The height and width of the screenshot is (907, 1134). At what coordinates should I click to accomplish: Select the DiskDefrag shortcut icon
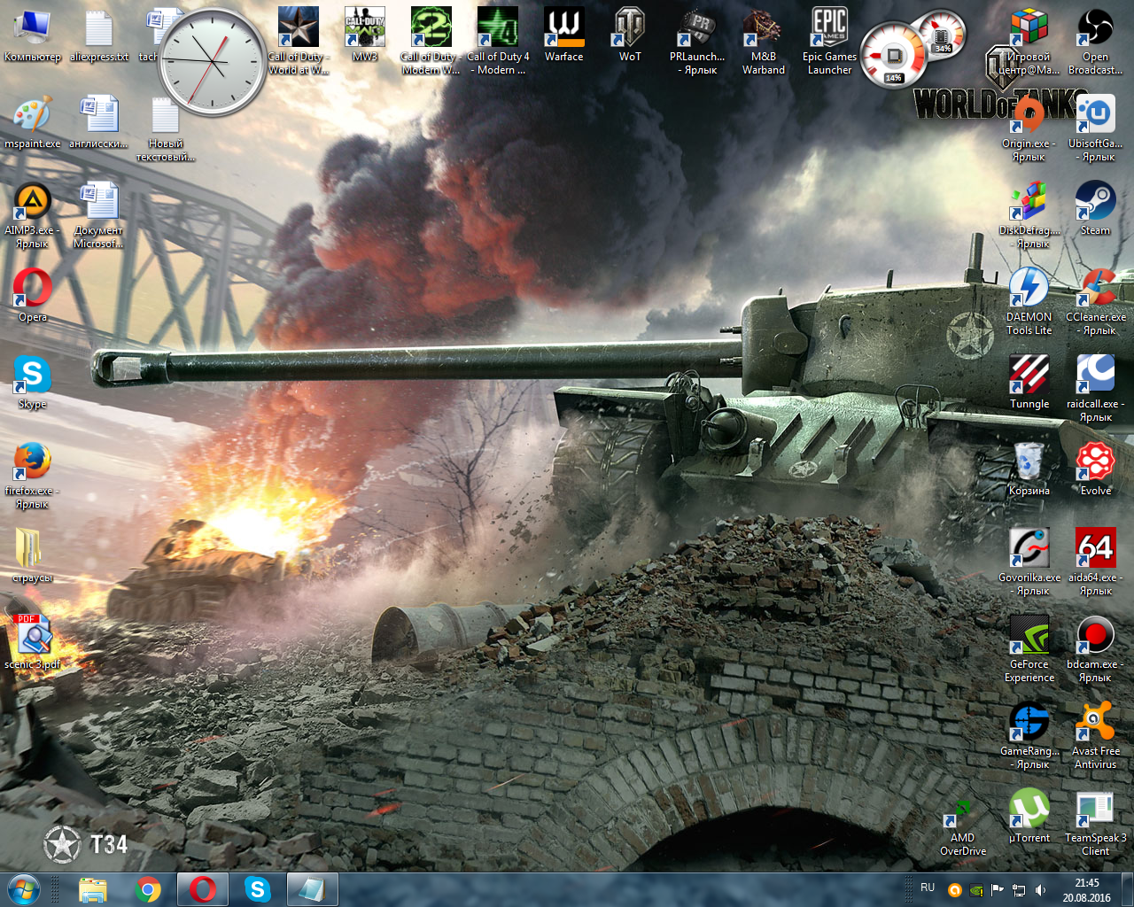click(1029, 216)
